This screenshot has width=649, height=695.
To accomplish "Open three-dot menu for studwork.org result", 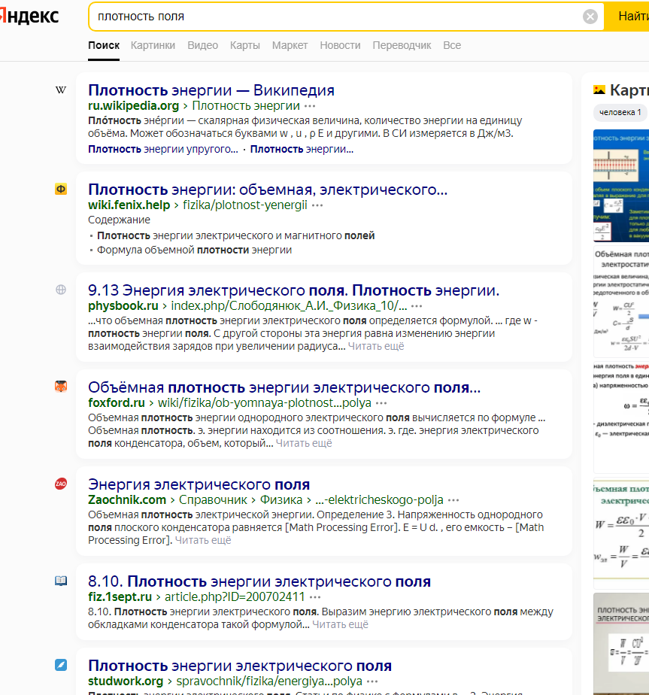I will [x=372, y=681].
